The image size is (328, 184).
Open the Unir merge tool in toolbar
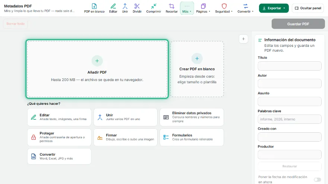click(125, 8)
